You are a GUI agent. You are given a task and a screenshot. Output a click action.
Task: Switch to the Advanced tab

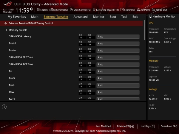tap(81, 17)
